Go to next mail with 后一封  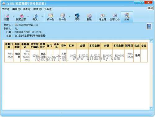coord(63,17)
